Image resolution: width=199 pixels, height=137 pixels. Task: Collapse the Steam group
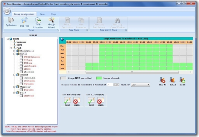point(14,93)
